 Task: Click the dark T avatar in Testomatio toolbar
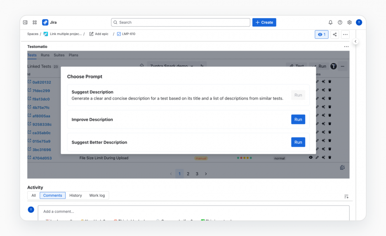tap(333, 66)
